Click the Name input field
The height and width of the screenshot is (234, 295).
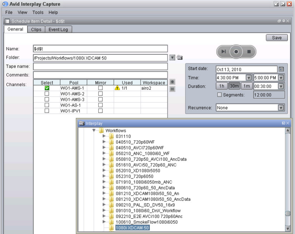click(x=100, y=48)
